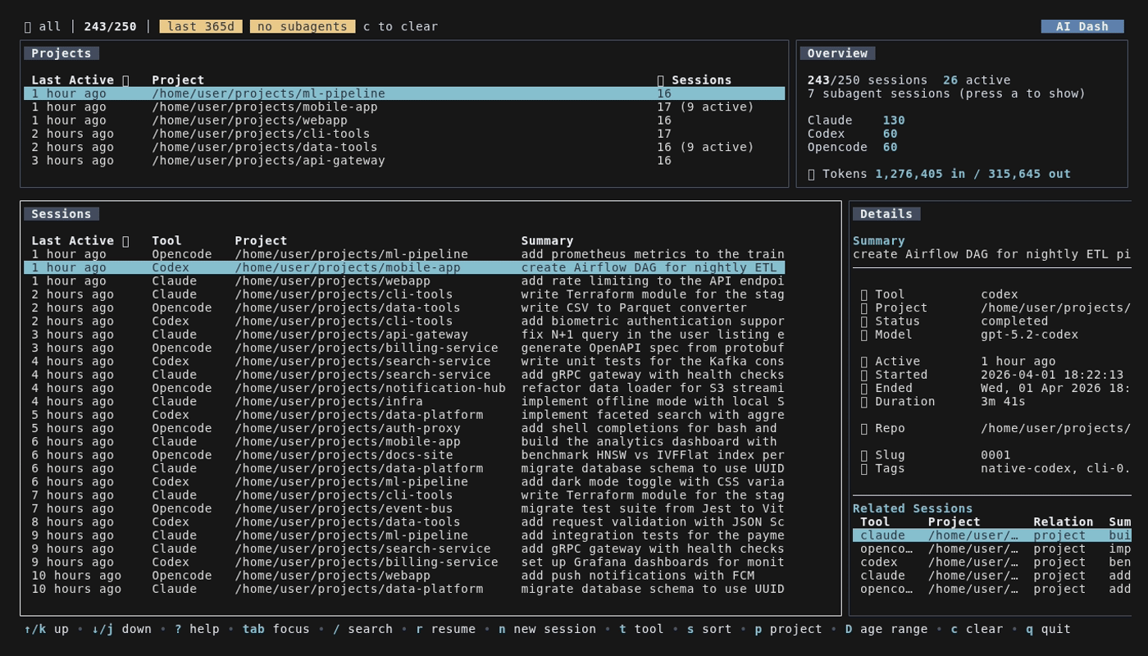Click the "n new session" footer shortcut
The image size is (1148, 656).
pos(547,629)
